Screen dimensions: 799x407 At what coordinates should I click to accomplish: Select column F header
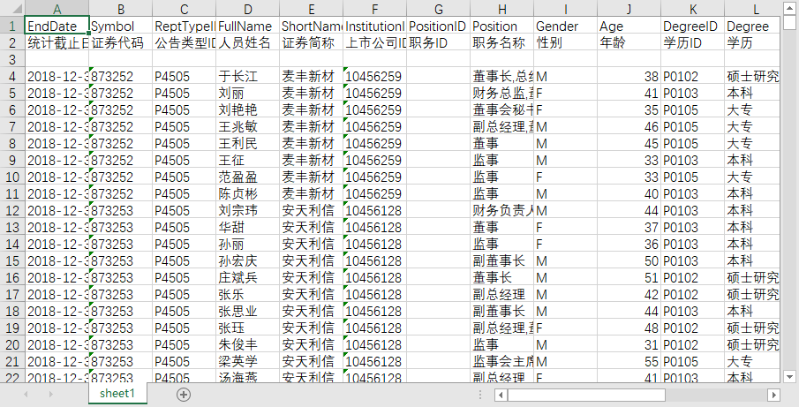point(374,9)
